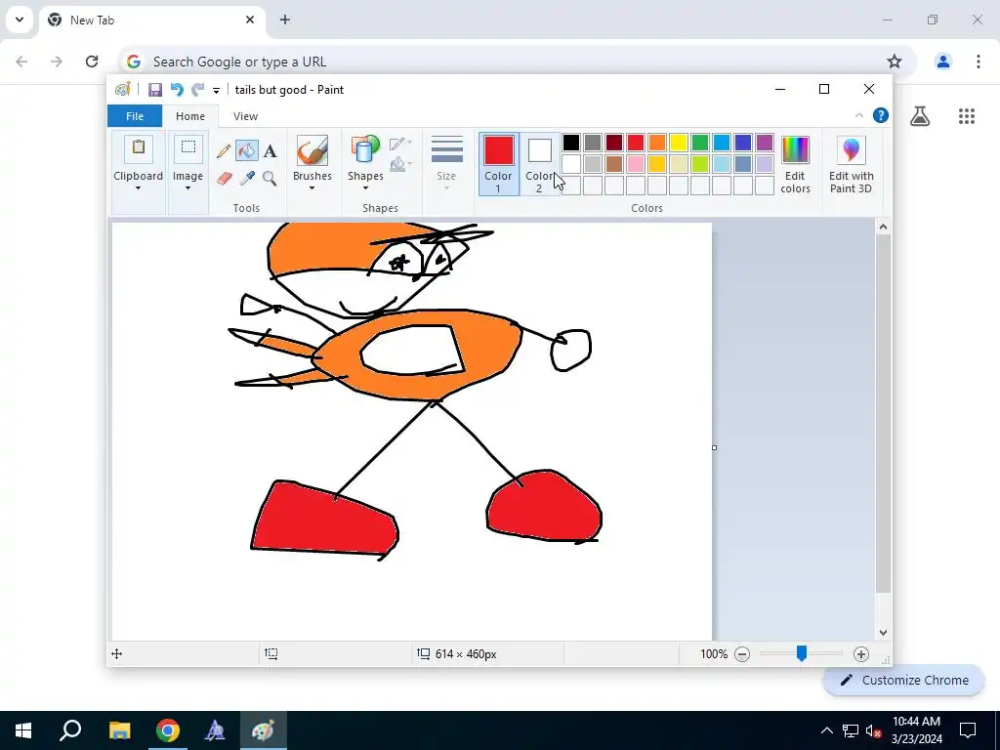Pick the pink (rose) color swatch

click(x=636, y=164)
